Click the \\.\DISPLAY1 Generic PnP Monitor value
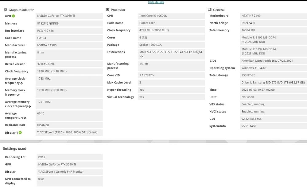Screen dimensions: 307x189 point(69,171)
